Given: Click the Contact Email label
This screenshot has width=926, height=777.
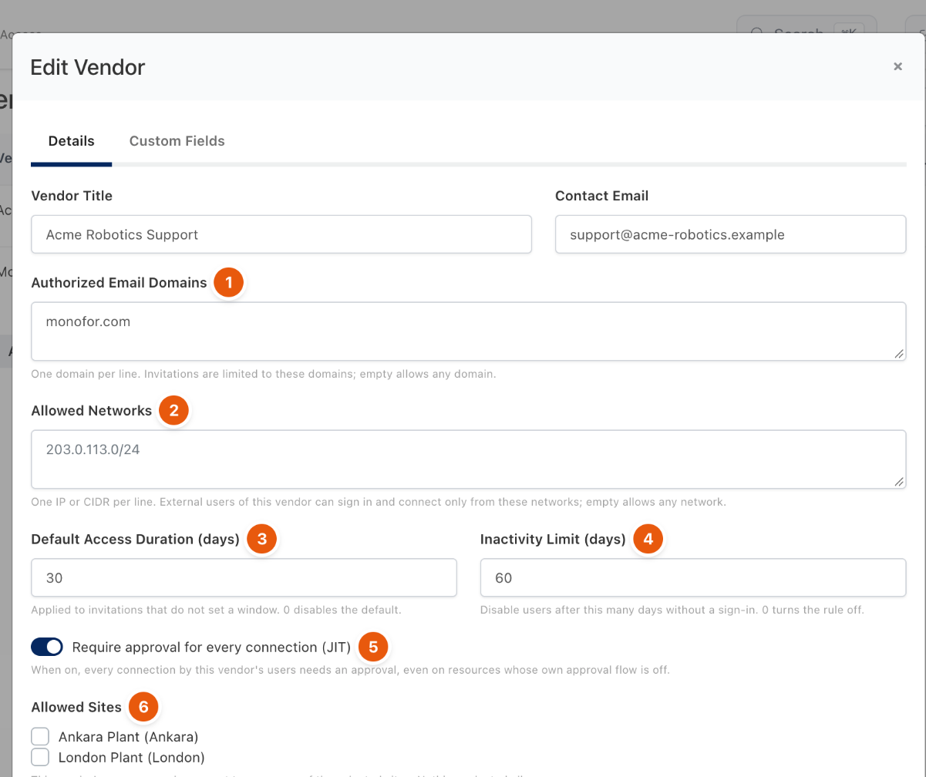Looking at the screenshot, I should click(601, 196).
